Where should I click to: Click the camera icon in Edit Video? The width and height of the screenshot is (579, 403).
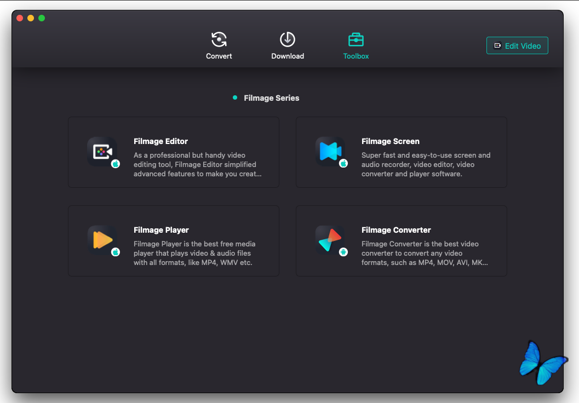pos(497,46)
